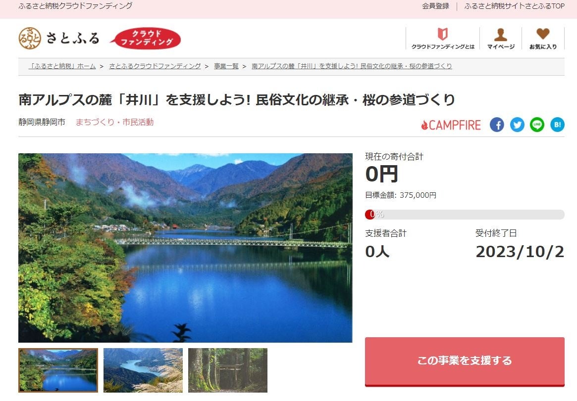Open 「ふるさと納税」ホーム breadcrumb
Viewport: 577px width, 401px height.
pyautogui.click(x=62, y=66)
